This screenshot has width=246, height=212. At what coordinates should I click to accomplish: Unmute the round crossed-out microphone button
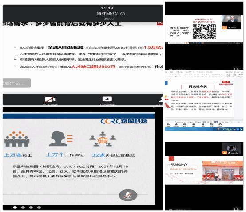(128, 195)
